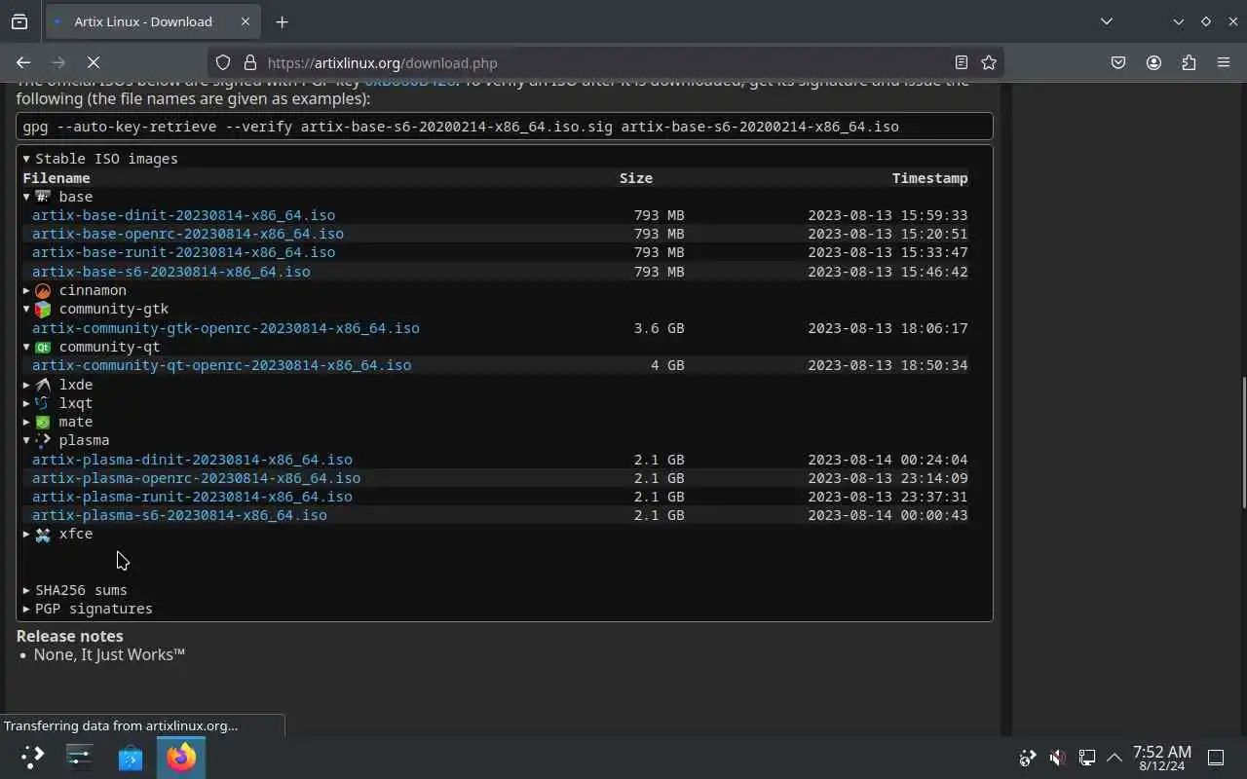Click the Size column header
1247x779 pixels.
(x=636, y=178)
